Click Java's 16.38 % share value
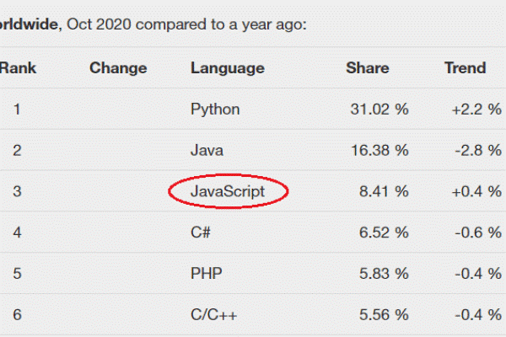 pos(379,151)
